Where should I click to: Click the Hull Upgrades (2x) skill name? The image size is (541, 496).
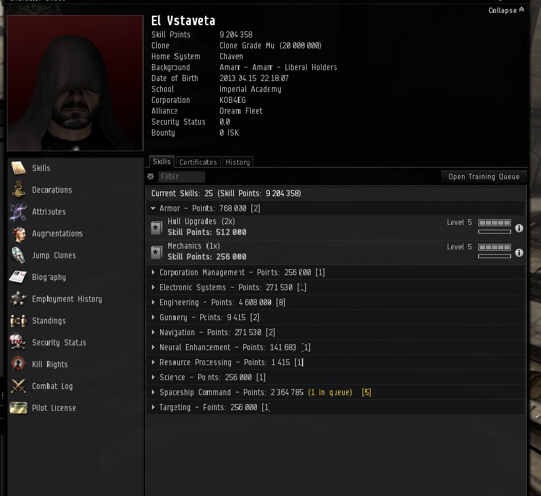(x=201, y=221)
